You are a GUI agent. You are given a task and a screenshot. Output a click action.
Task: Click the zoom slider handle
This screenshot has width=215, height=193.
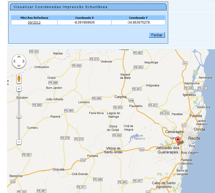pos(19,117)
